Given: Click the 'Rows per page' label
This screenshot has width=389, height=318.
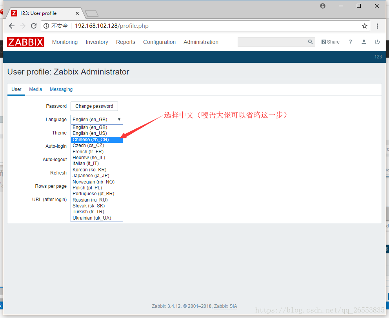Looking at the screenshot, I should click(51, 186).
